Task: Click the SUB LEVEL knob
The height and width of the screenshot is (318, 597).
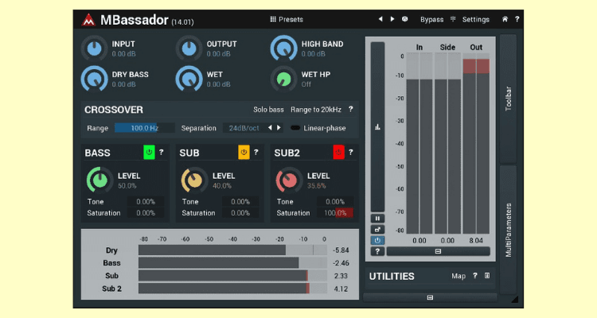Action: [x=194, y=180]
